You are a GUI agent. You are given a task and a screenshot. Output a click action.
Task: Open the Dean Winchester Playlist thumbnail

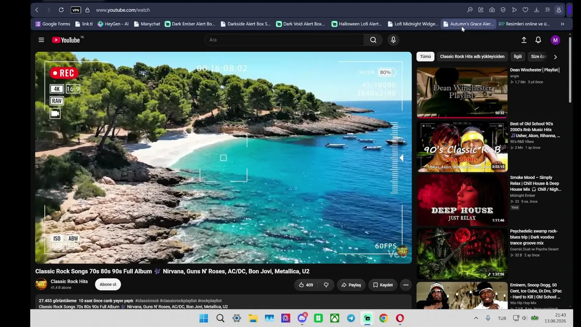tap(462, 93)
